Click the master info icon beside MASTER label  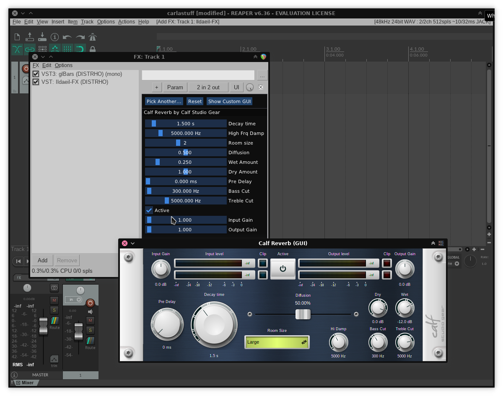tap(14, 375)
